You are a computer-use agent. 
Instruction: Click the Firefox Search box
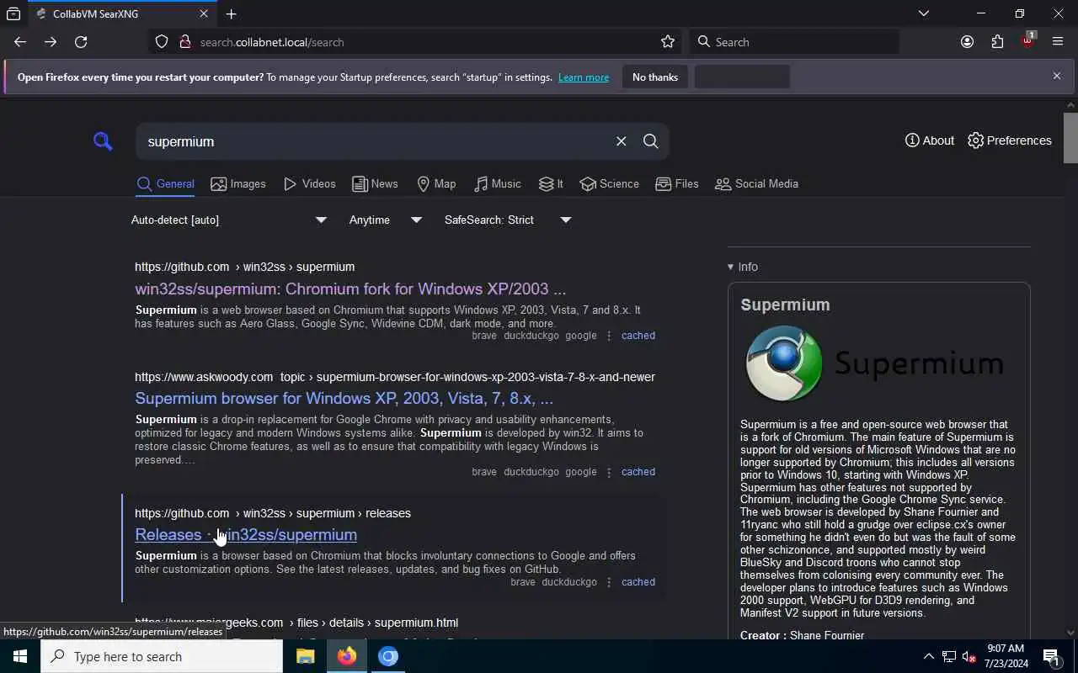(795, 42)
